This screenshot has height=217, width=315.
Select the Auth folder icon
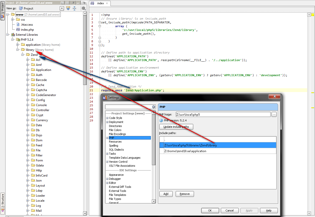[x=33, y=75]
